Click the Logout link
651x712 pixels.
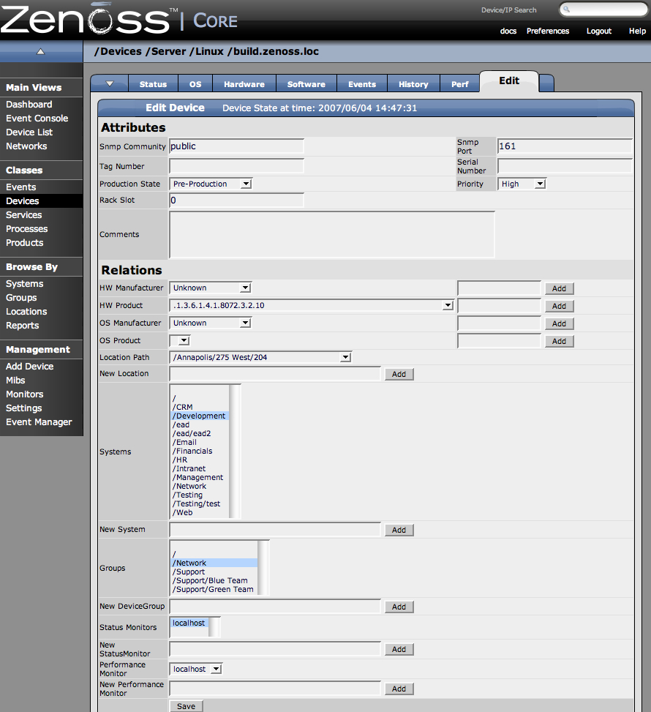[x=598, y=31]
